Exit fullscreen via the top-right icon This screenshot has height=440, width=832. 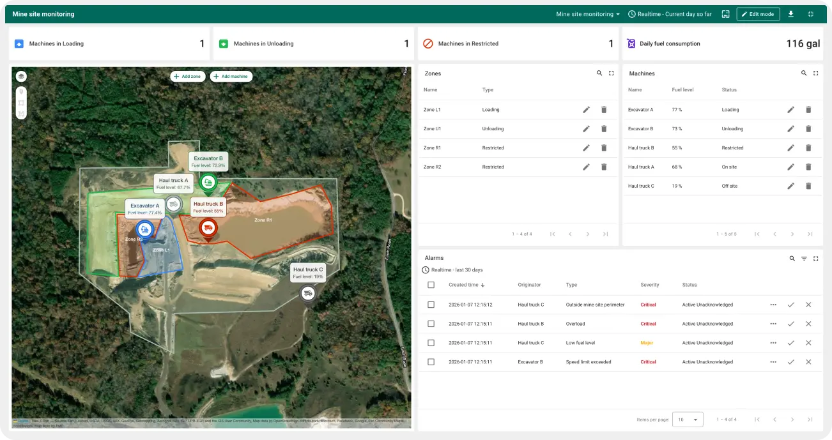click(x=811, y=13)
